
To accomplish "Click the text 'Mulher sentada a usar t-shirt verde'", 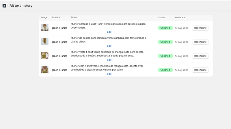I will [x=91, y=24].
